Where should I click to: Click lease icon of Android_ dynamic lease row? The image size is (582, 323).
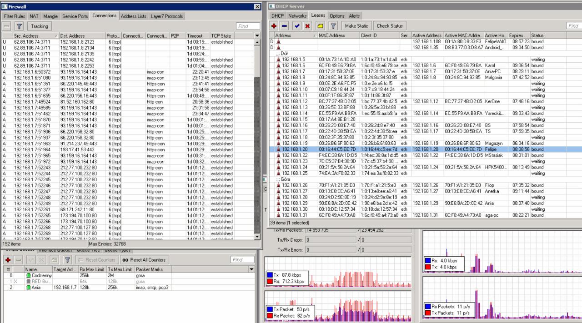[278, 47]
